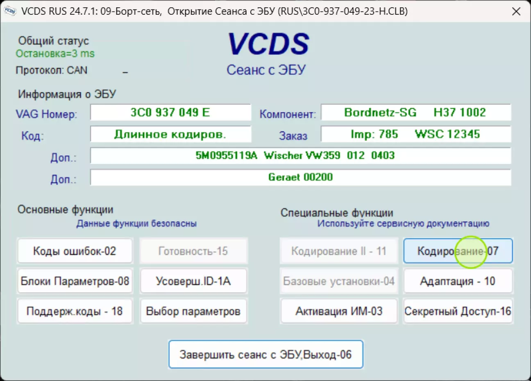Click the Заказ label

pos(293,136)
